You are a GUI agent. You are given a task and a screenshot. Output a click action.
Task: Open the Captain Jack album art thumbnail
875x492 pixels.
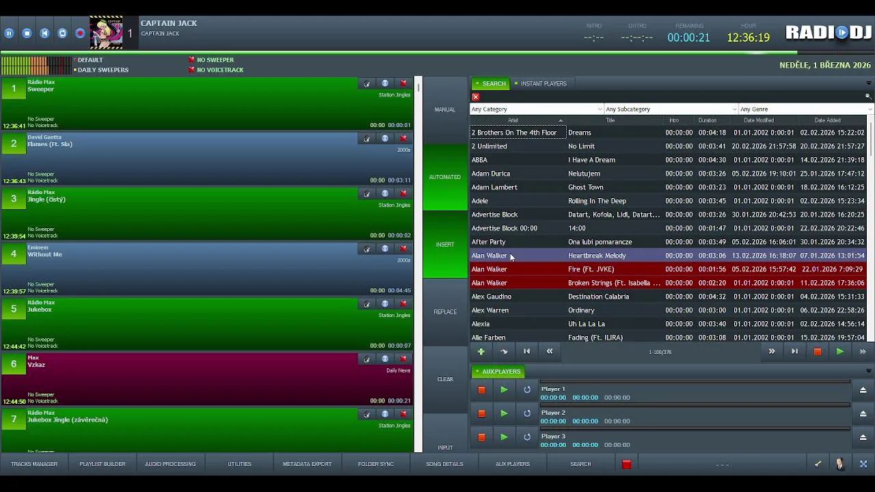click(x=107, y=33)
